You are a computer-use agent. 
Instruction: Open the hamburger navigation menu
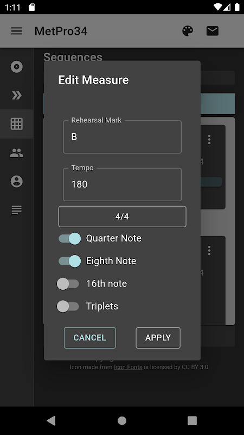[17, 31]
